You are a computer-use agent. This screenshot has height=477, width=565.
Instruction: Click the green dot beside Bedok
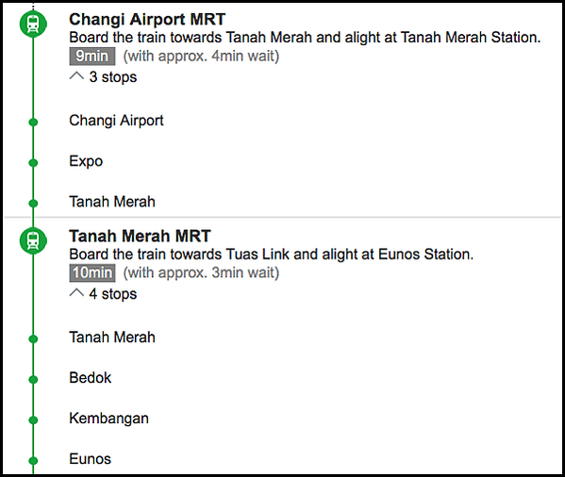tap(33, 380)
